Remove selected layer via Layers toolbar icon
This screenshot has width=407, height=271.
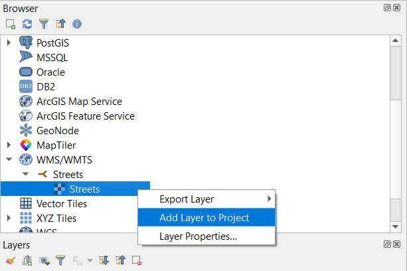(137, 260)
